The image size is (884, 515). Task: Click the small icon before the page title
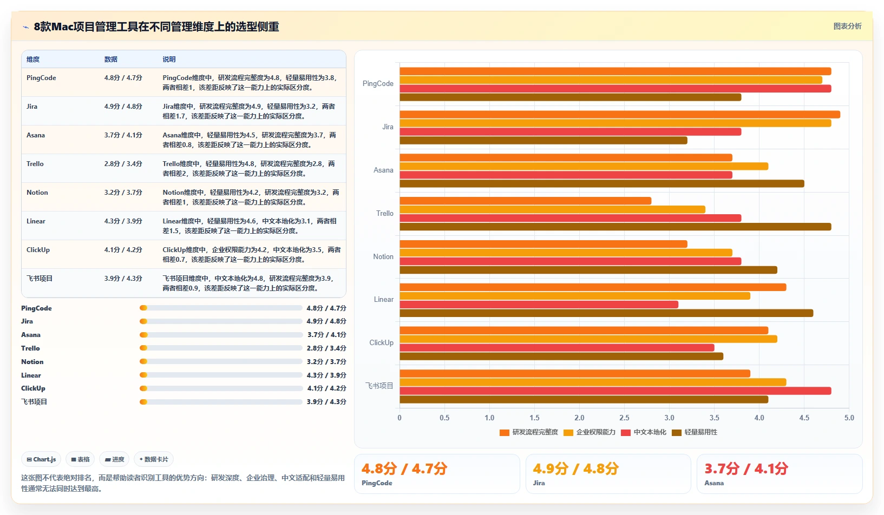25,27
